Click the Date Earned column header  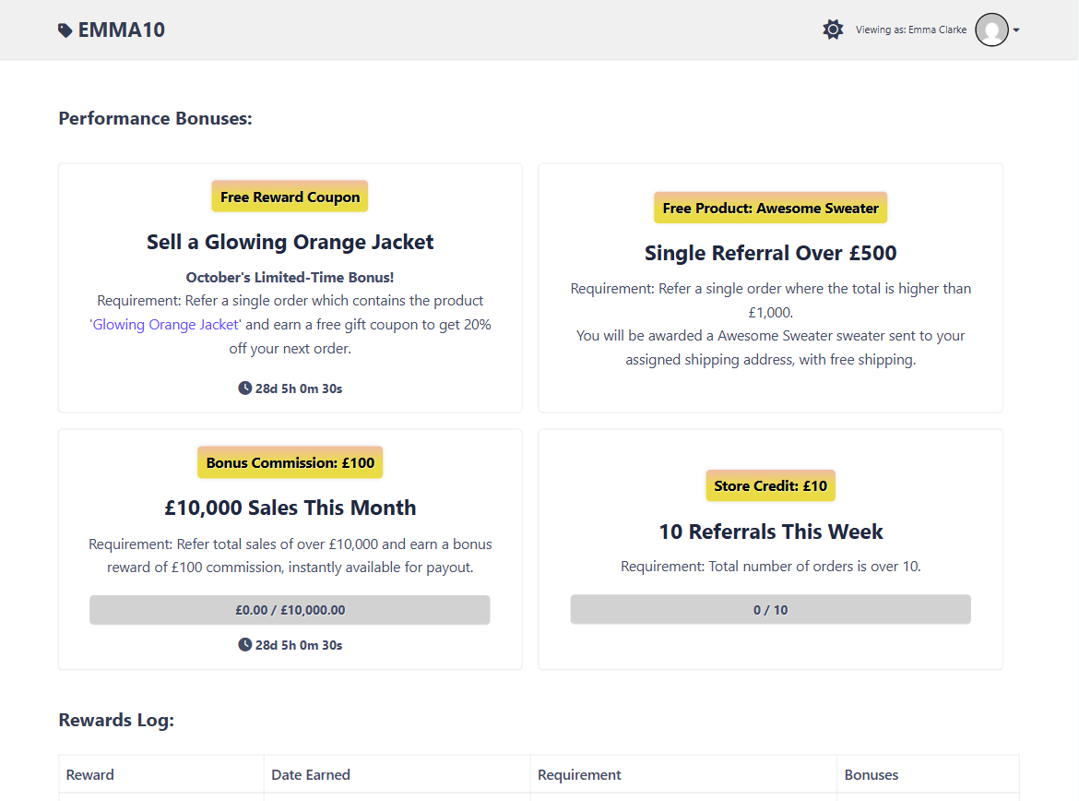coord(397,775)
